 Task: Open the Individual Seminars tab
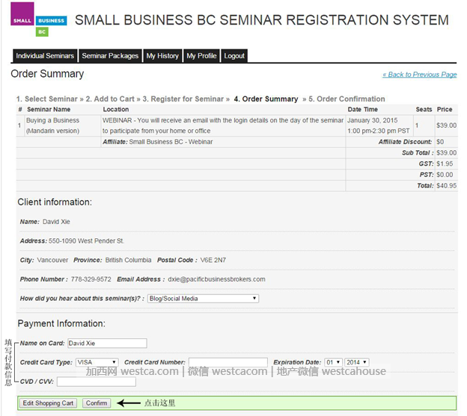[x=45, y=56]
